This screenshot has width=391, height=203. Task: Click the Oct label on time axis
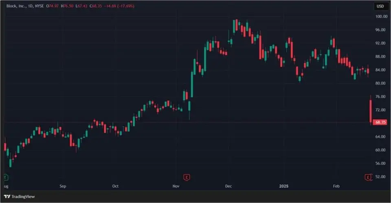pyautogui.click(x=115, y=186)
